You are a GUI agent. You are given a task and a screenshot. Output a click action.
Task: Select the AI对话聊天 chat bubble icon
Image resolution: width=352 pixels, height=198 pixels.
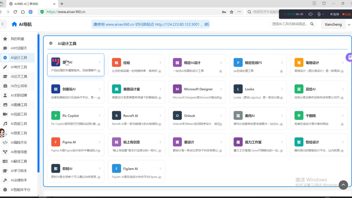5,48
